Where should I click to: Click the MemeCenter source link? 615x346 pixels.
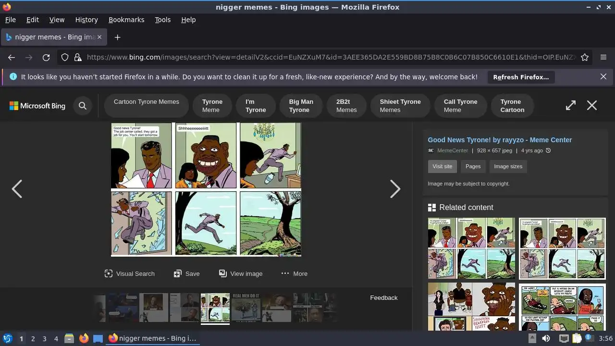tap(453, 150)
